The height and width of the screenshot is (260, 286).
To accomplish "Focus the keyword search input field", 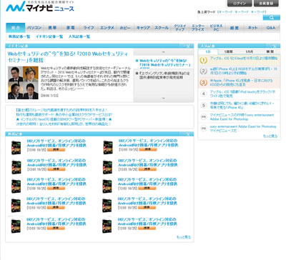I will coord(230,18).
